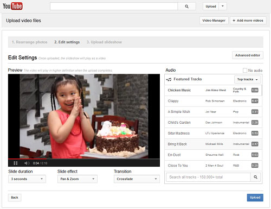Click the Upload button in the header
This screenshot has width=271, height=209.
point(211,7)
